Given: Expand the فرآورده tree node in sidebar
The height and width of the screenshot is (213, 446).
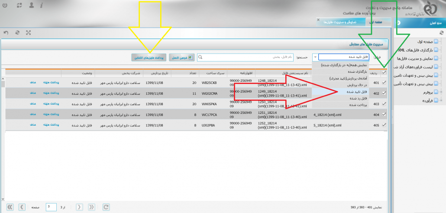Looking at the screenshot, I should pyautogui.click(x=441, y=100).
